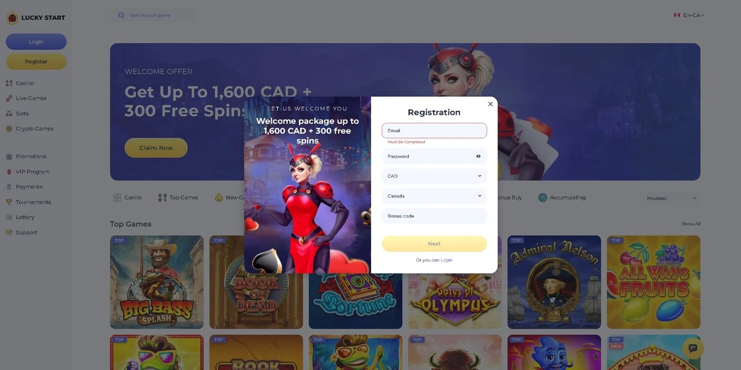The width and height of the screenshot is (741, 370).
Task: Follow the Login link in popup
Action: [446, 260]
